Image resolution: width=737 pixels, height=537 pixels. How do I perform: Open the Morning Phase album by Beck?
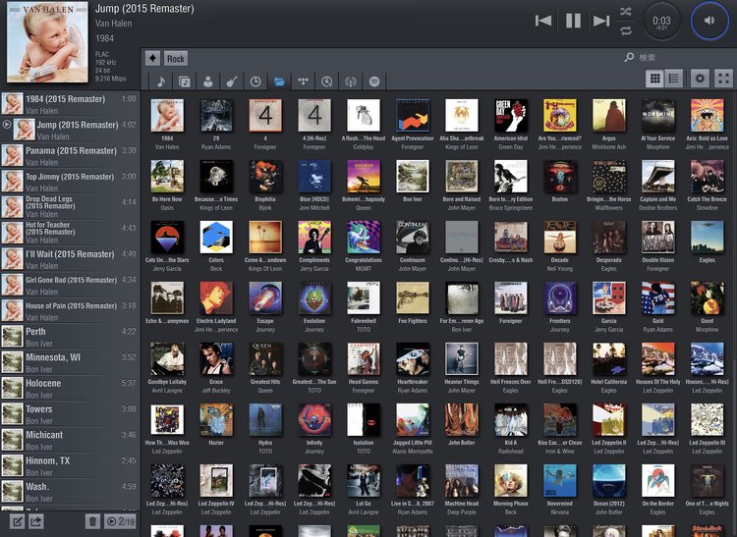pos(510,481)
